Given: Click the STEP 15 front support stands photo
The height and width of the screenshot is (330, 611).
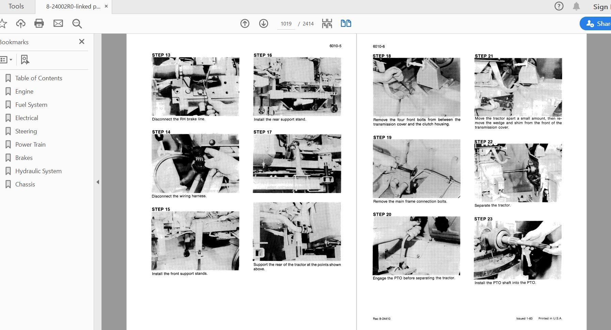Looking at the screenshot, I should pos(195,241).
